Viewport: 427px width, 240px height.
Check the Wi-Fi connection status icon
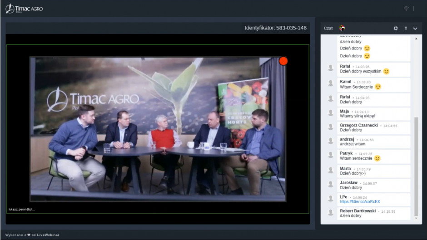(406, 9)
